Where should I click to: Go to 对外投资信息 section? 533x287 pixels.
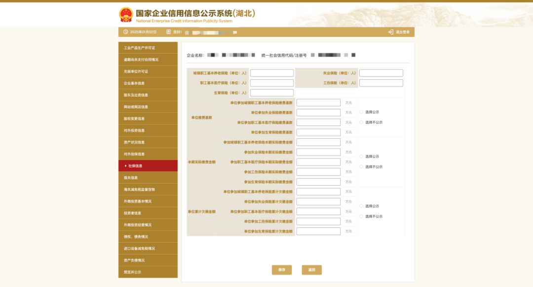coord(148,130)
